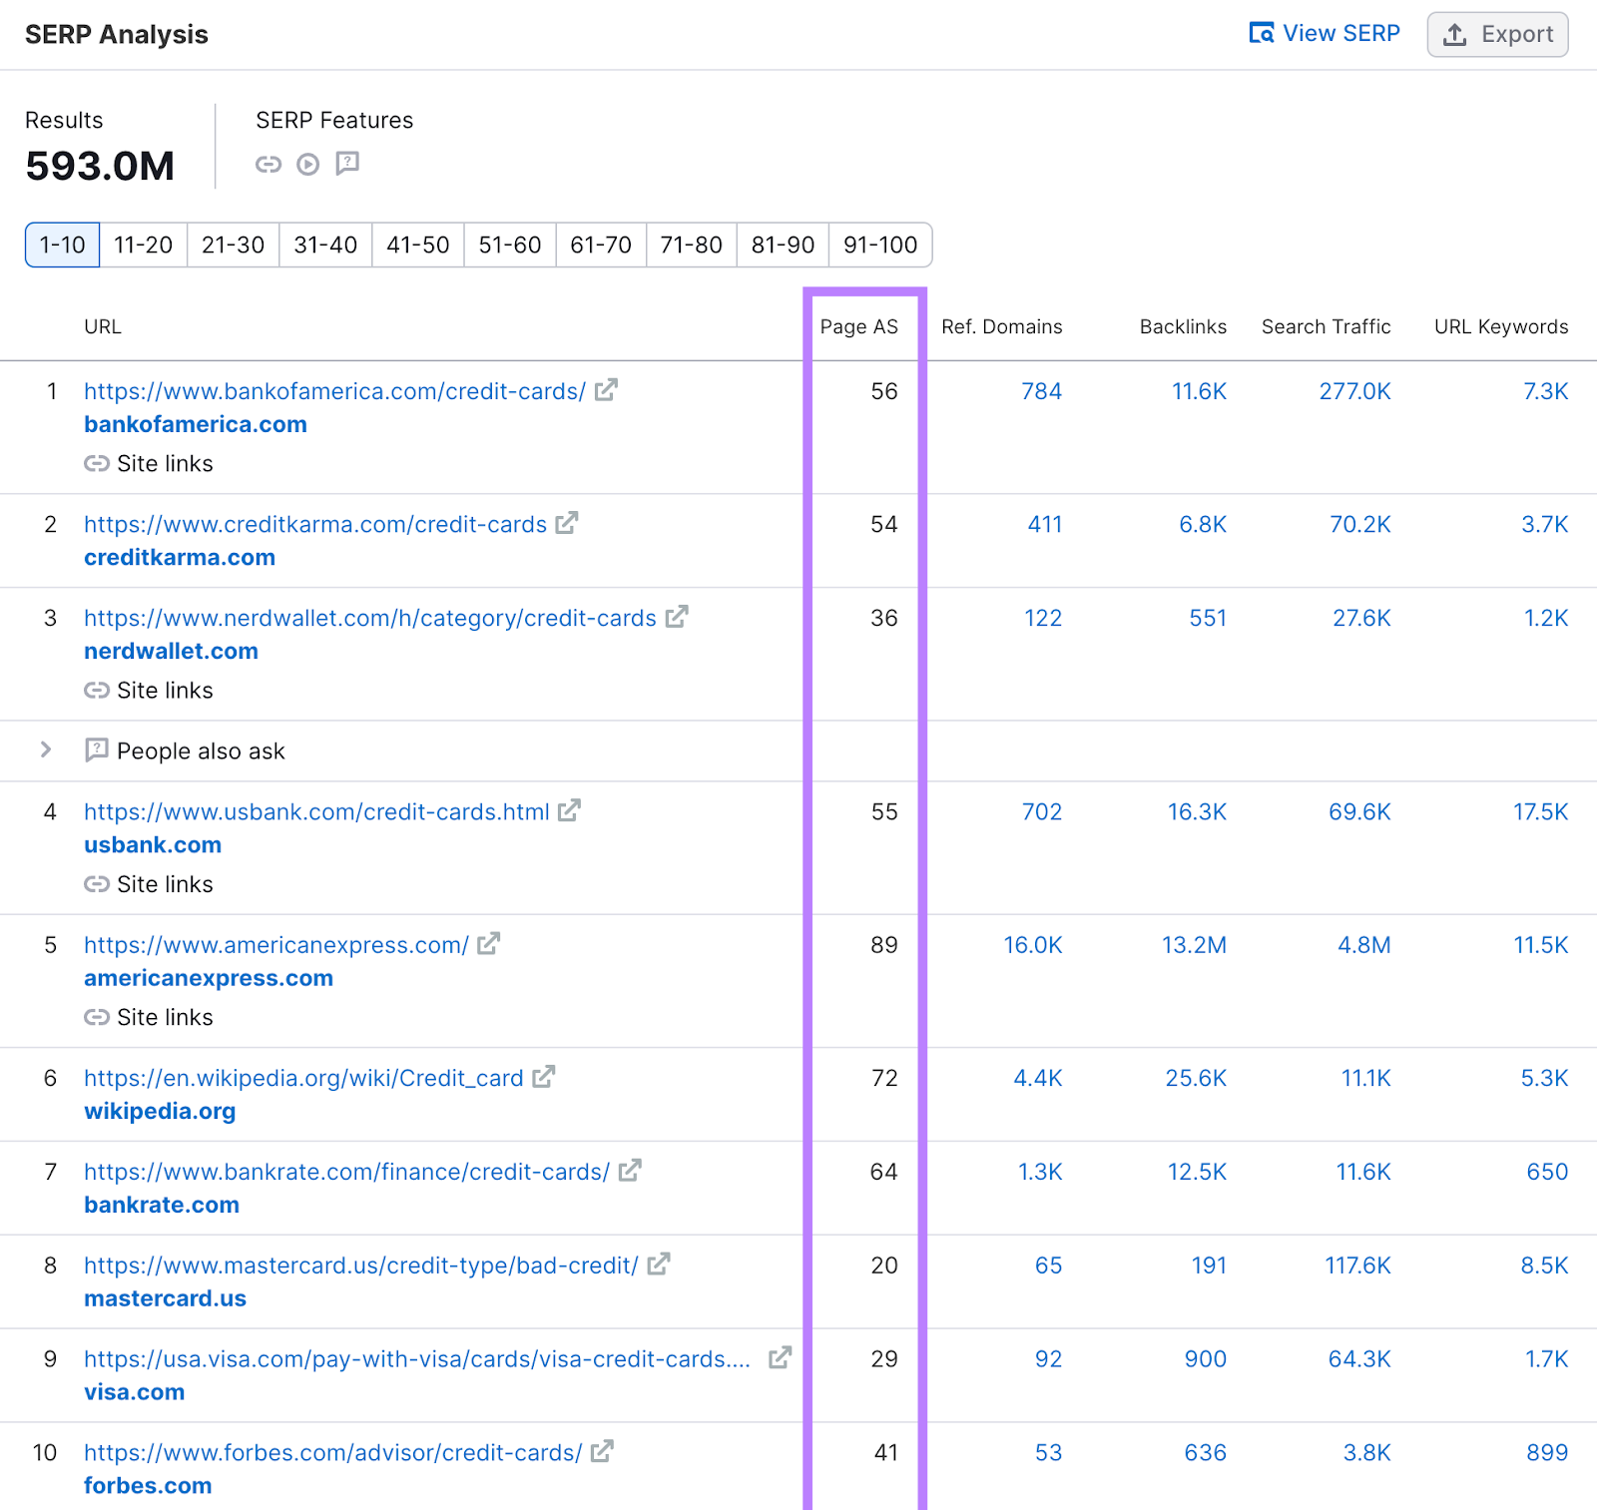Open external link icon for bankrate.com URL

[x=630, y=1171]
